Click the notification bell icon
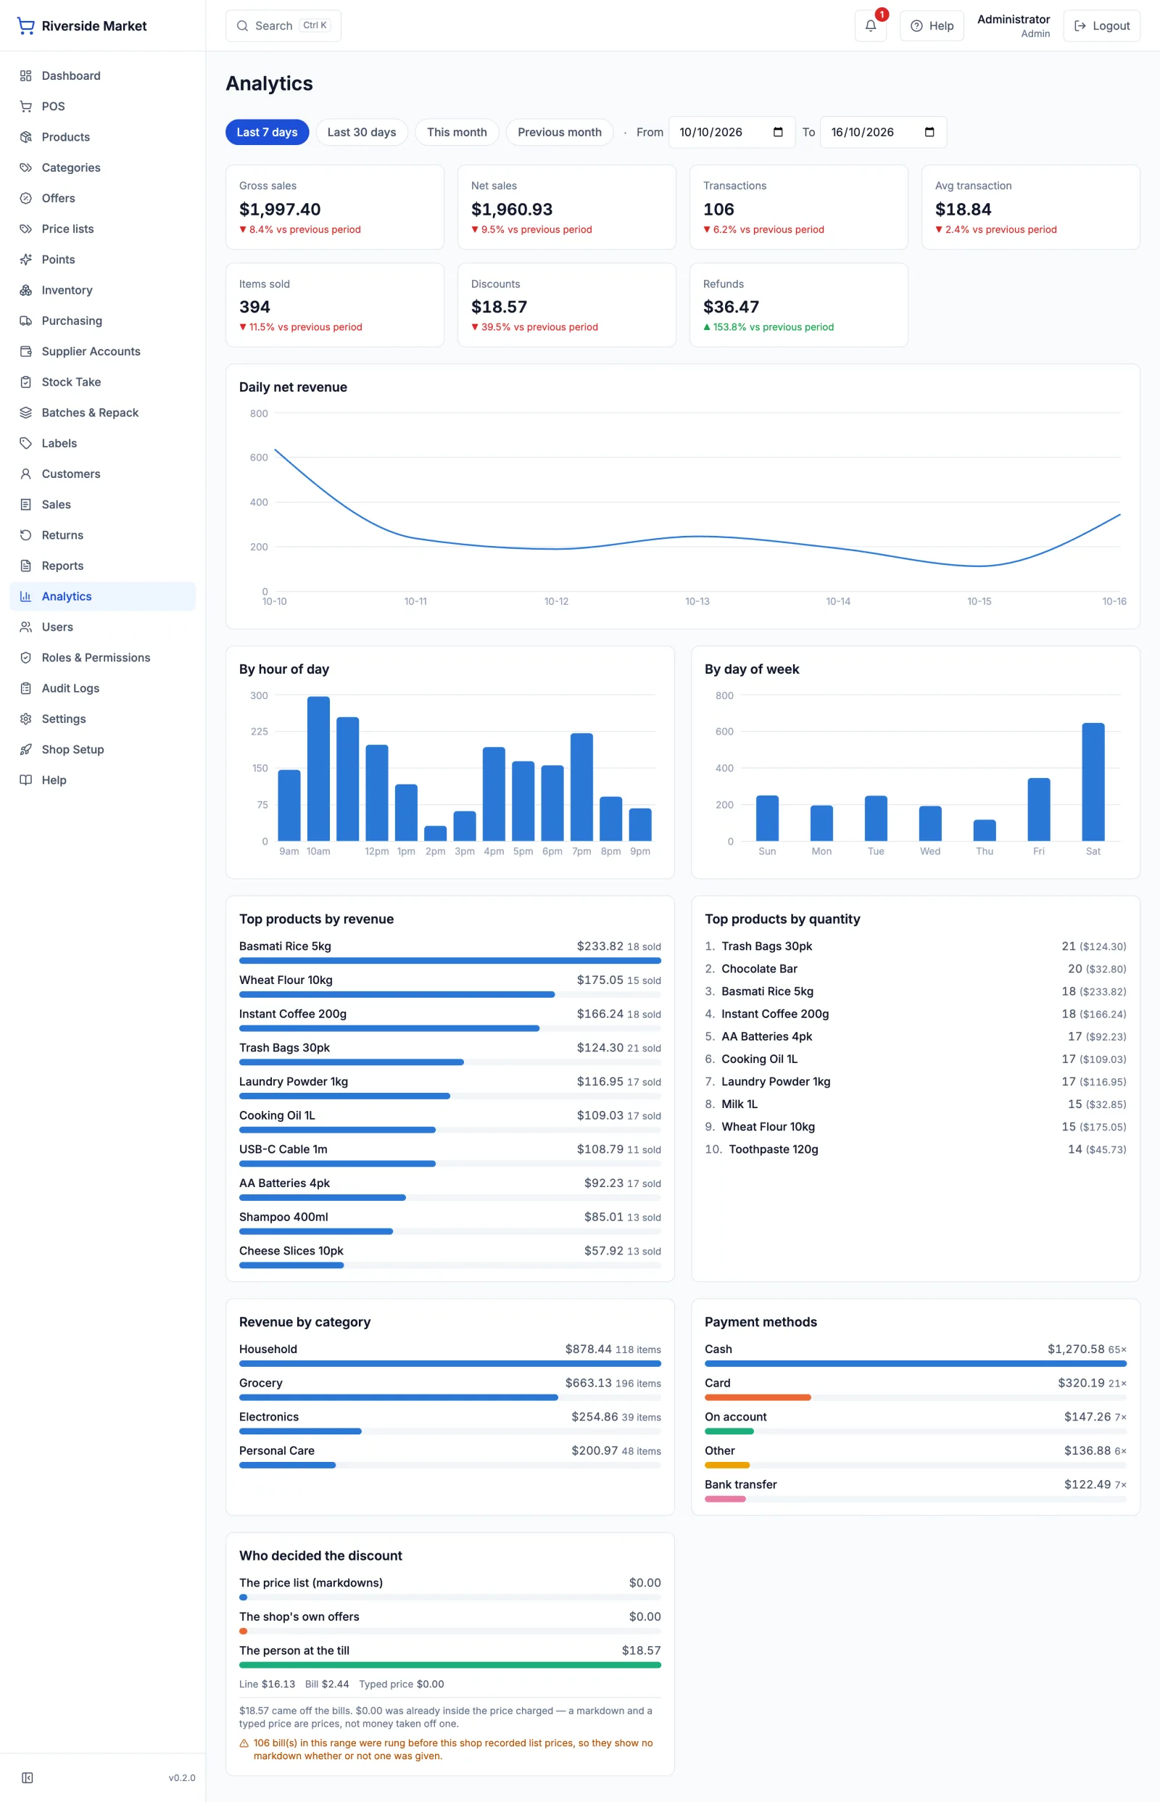 (x=870, y=25)
